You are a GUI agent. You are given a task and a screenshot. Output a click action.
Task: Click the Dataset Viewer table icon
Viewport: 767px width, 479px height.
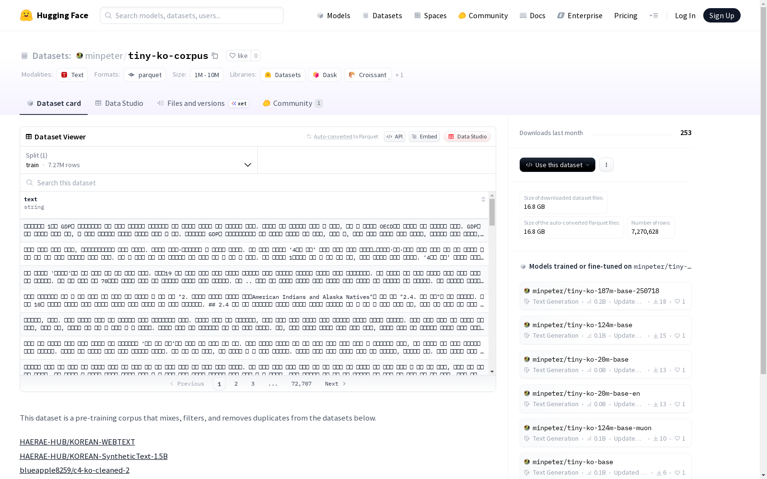pos(29,137)
